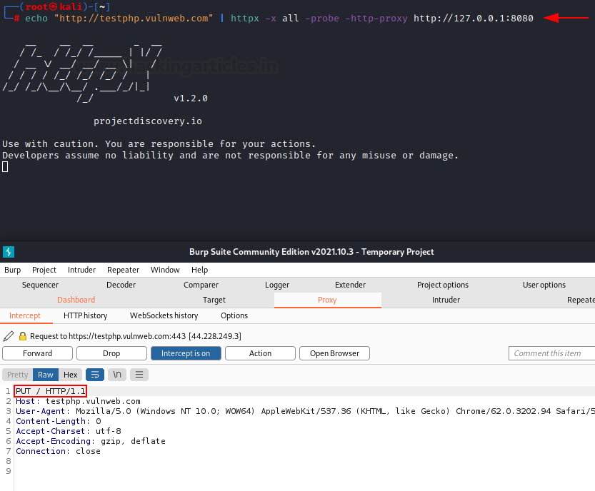The width and height of the screenshot is (595, 491).
Task: Switch request view to Hex
Action: click(x=70, y=375)
